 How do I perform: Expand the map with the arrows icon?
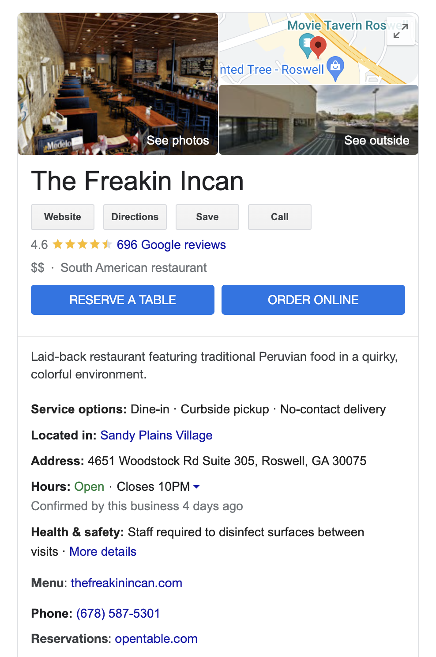pos(401,31)
